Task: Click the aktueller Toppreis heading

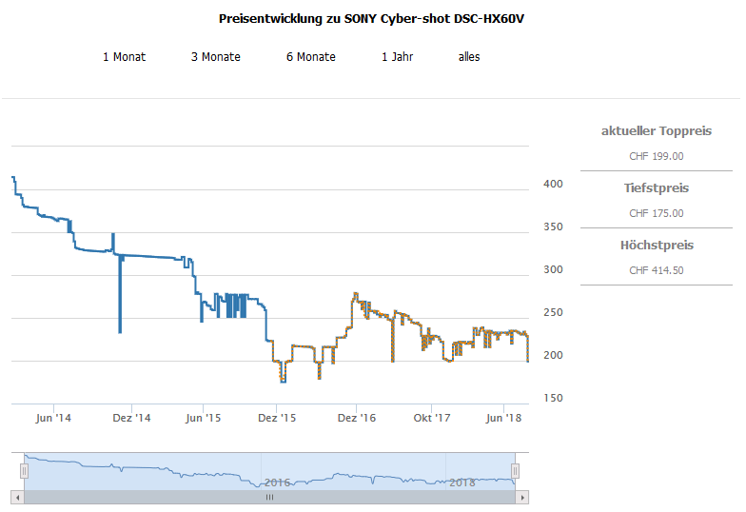Action: 657,131
